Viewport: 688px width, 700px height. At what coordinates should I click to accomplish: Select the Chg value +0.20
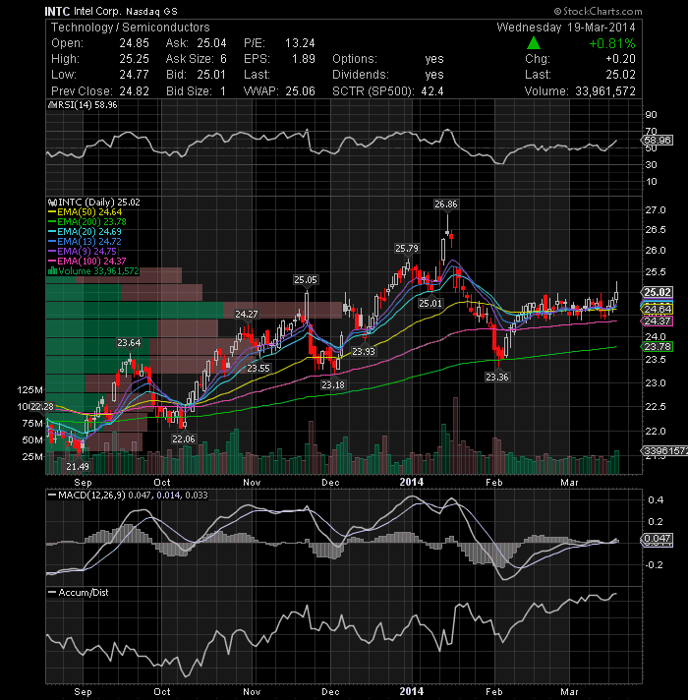(x=620, y=59)
